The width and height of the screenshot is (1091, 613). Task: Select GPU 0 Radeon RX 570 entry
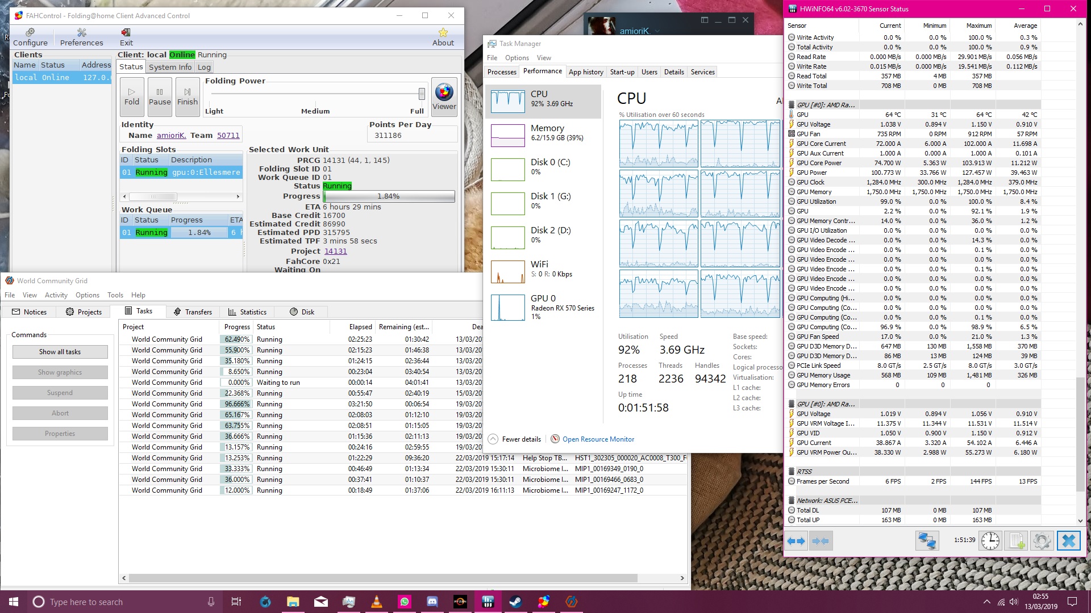543,307
